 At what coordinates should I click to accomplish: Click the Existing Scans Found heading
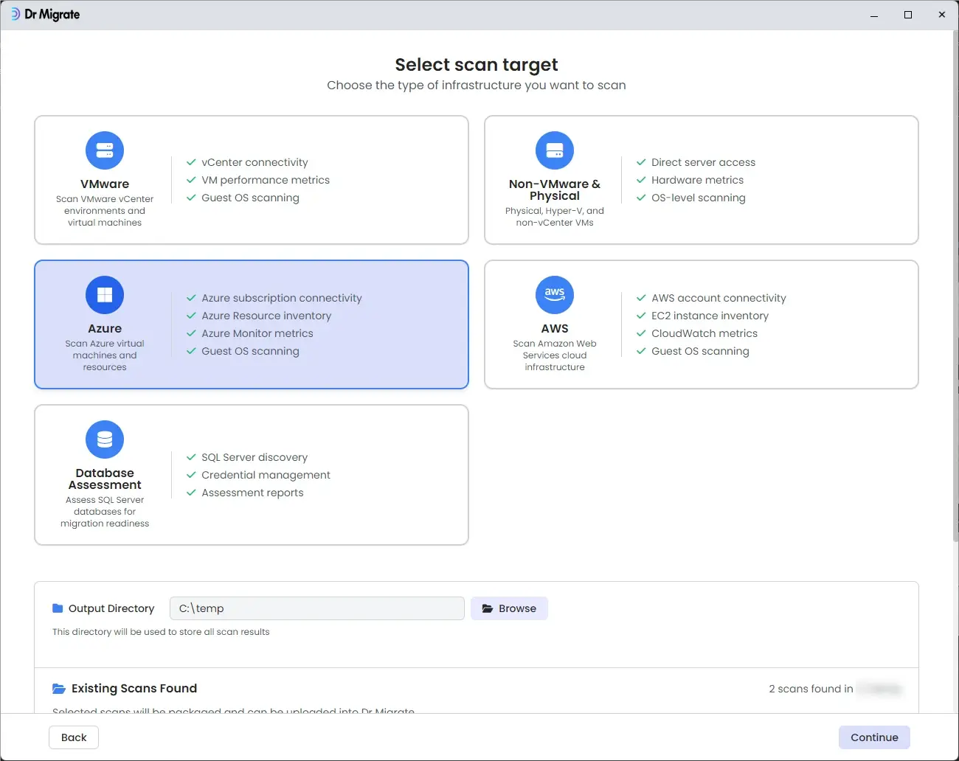click(x=134, y=689)
